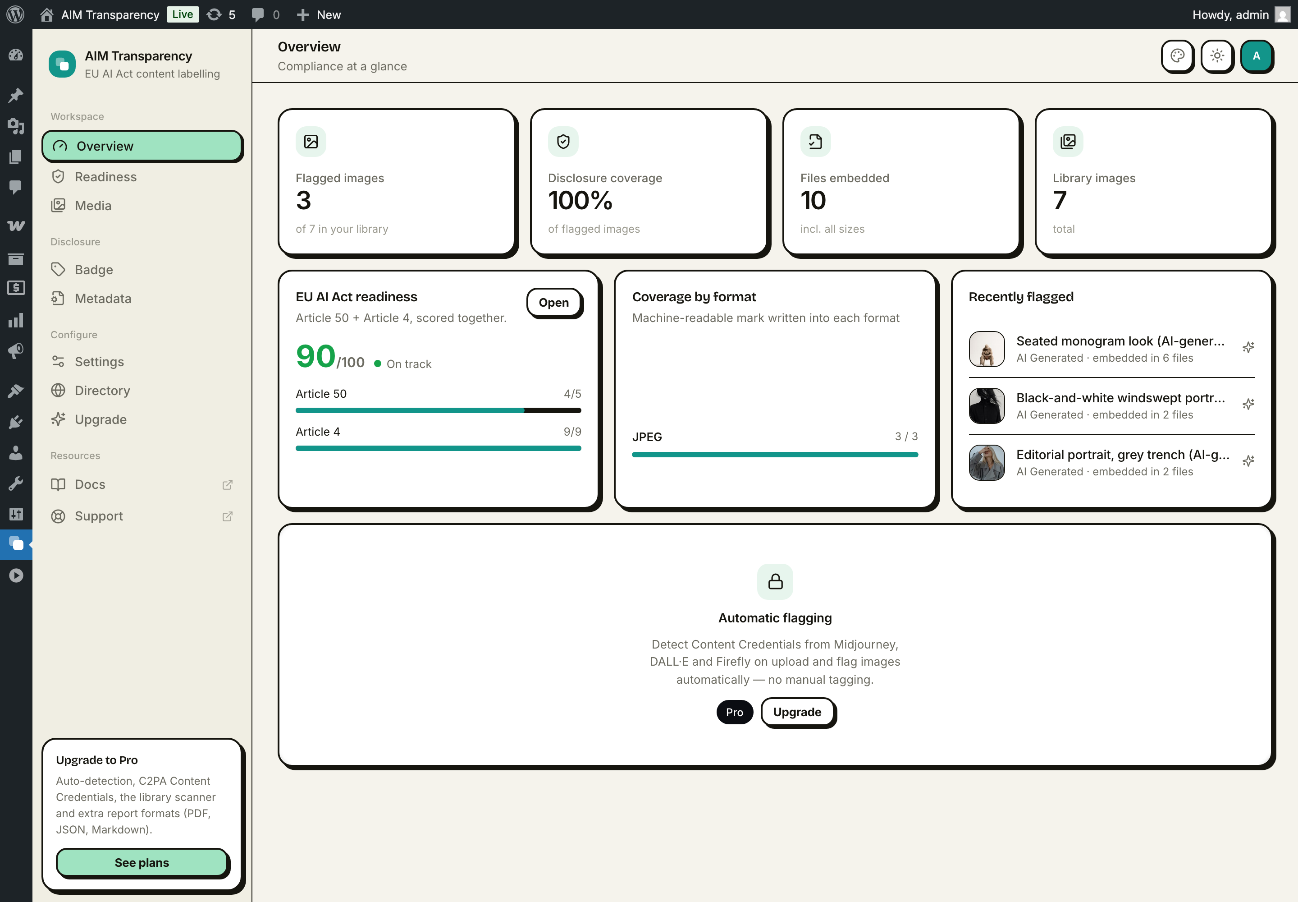Image resolution: width=1298 pixels, height=902 pixels.
Task: Collapse the admin menu with play icon
Action: pyautogui.click(x=16, y=575)
